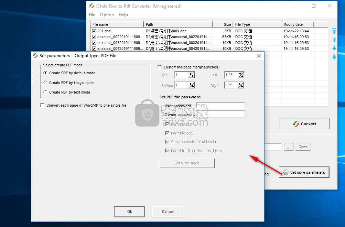Select the 19-11-22 13:44 date cell
Viewport: 345px width, 227px height.
(x=296, y=31)
